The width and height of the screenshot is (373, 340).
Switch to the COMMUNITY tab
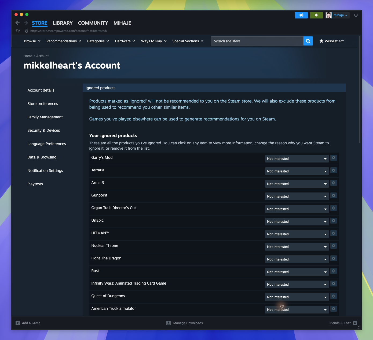(x=93, y=23)
